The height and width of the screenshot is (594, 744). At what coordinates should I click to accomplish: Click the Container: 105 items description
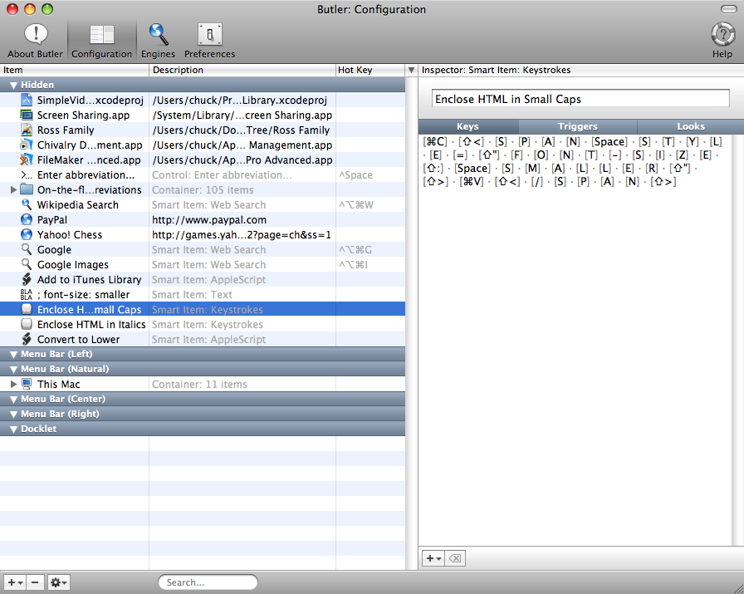[x=203, y=190]
